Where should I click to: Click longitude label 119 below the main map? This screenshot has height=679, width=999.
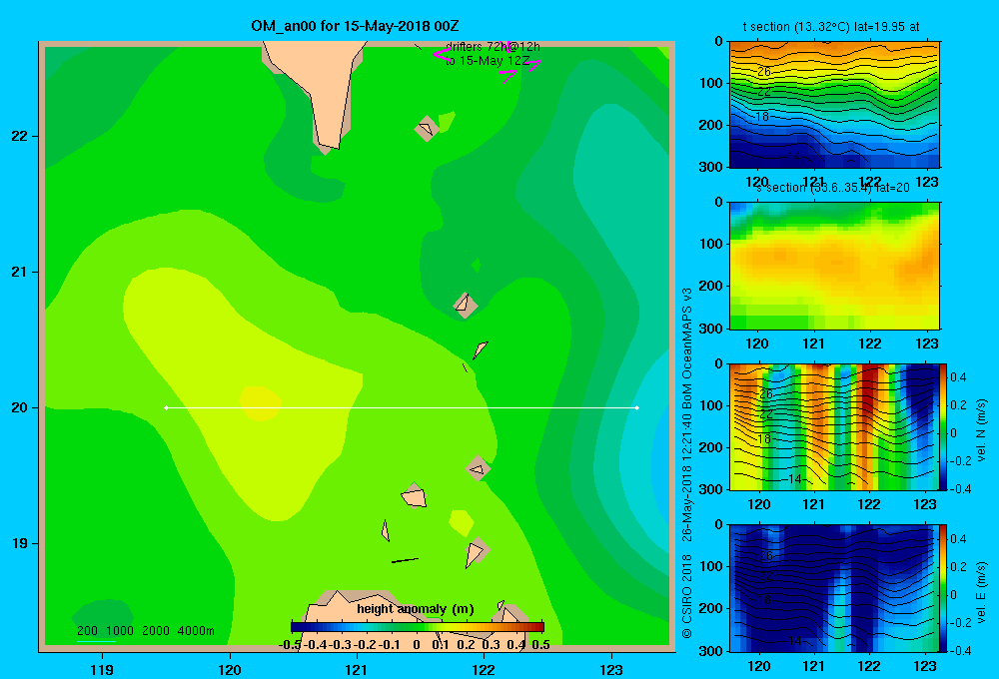point(102,669)
